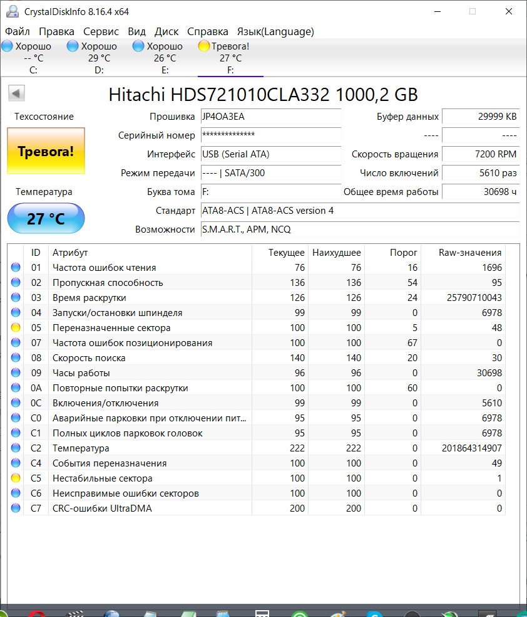Open the Справка menu
The height and width of the screenshot is (617, 527).
[x=207, y=31]
